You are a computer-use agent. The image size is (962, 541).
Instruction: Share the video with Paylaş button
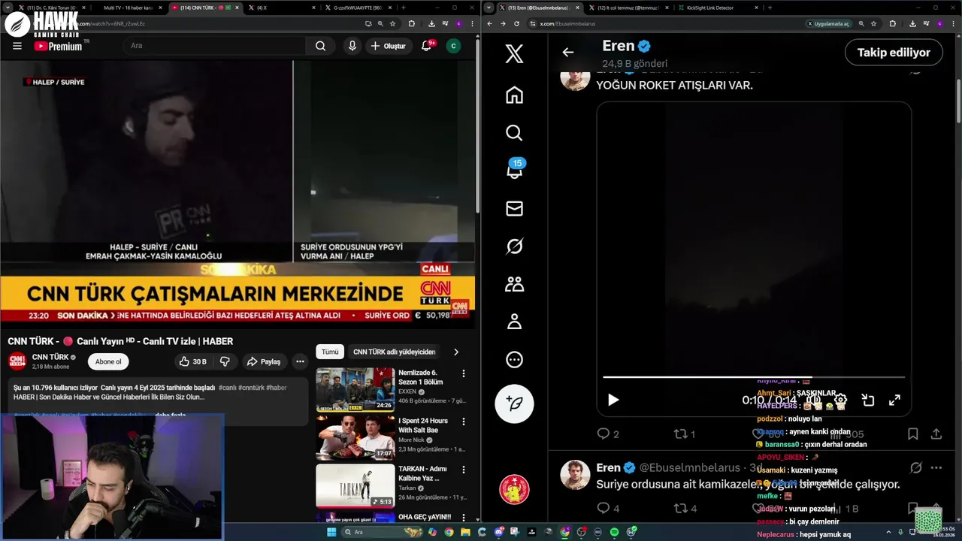(x=264, y=361)
